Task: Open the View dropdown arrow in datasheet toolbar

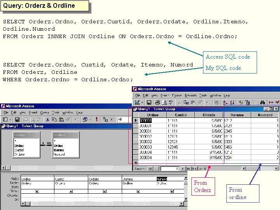Action: click(x=142, y=102)
